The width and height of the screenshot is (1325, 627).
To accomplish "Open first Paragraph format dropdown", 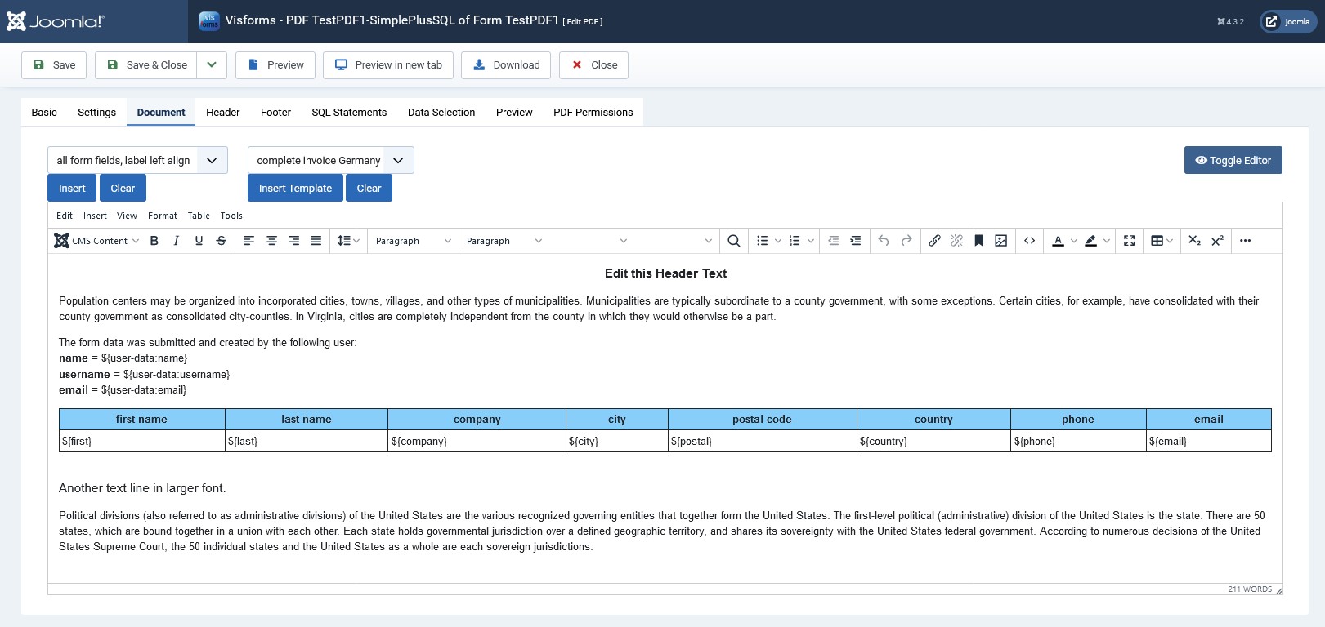I will (413, 241).
